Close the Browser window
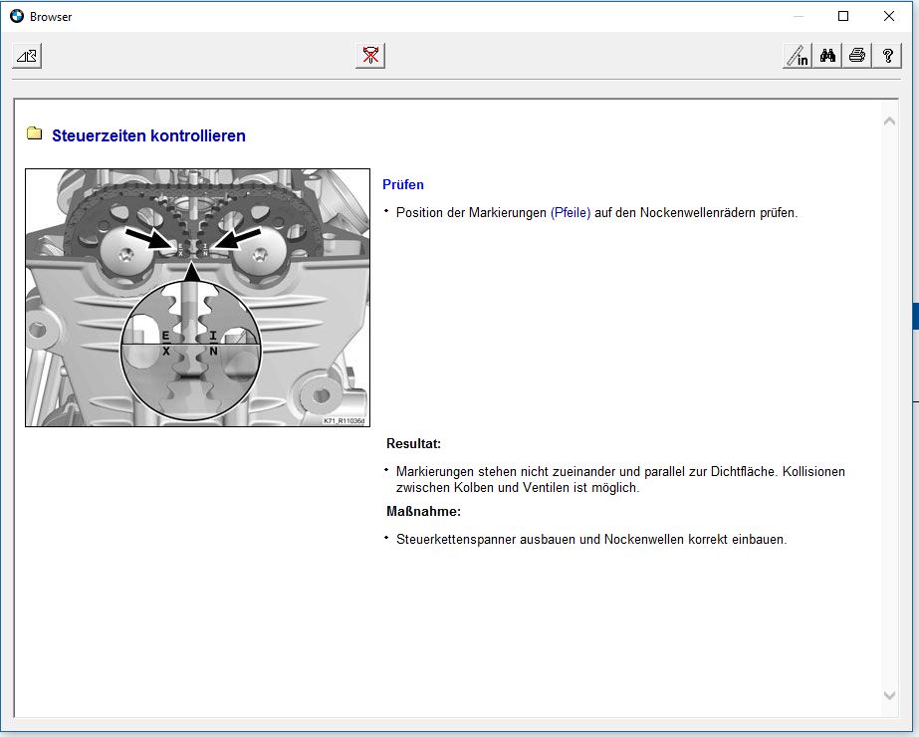Viewport: 919px width, 737px height. tap(889, 16)
